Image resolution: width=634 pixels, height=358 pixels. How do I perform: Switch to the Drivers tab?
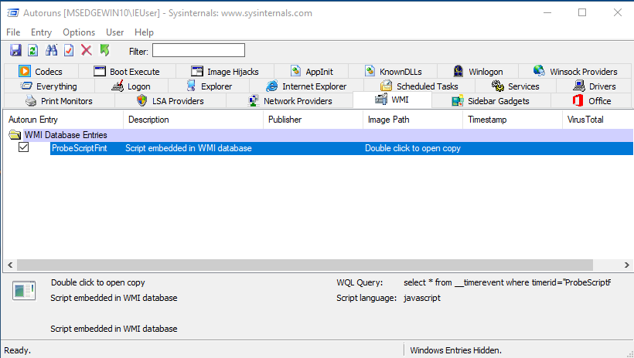click(x=594, y=86)
